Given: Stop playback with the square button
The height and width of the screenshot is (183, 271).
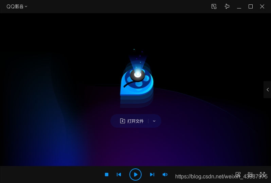Looking at the screenshot, I should coord(107,175).
